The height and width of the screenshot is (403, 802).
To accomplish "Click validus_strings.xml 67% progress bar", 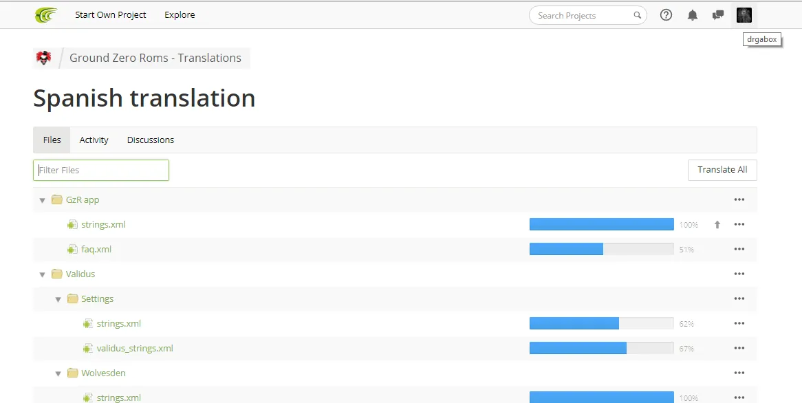I will [x=601, y=348].
